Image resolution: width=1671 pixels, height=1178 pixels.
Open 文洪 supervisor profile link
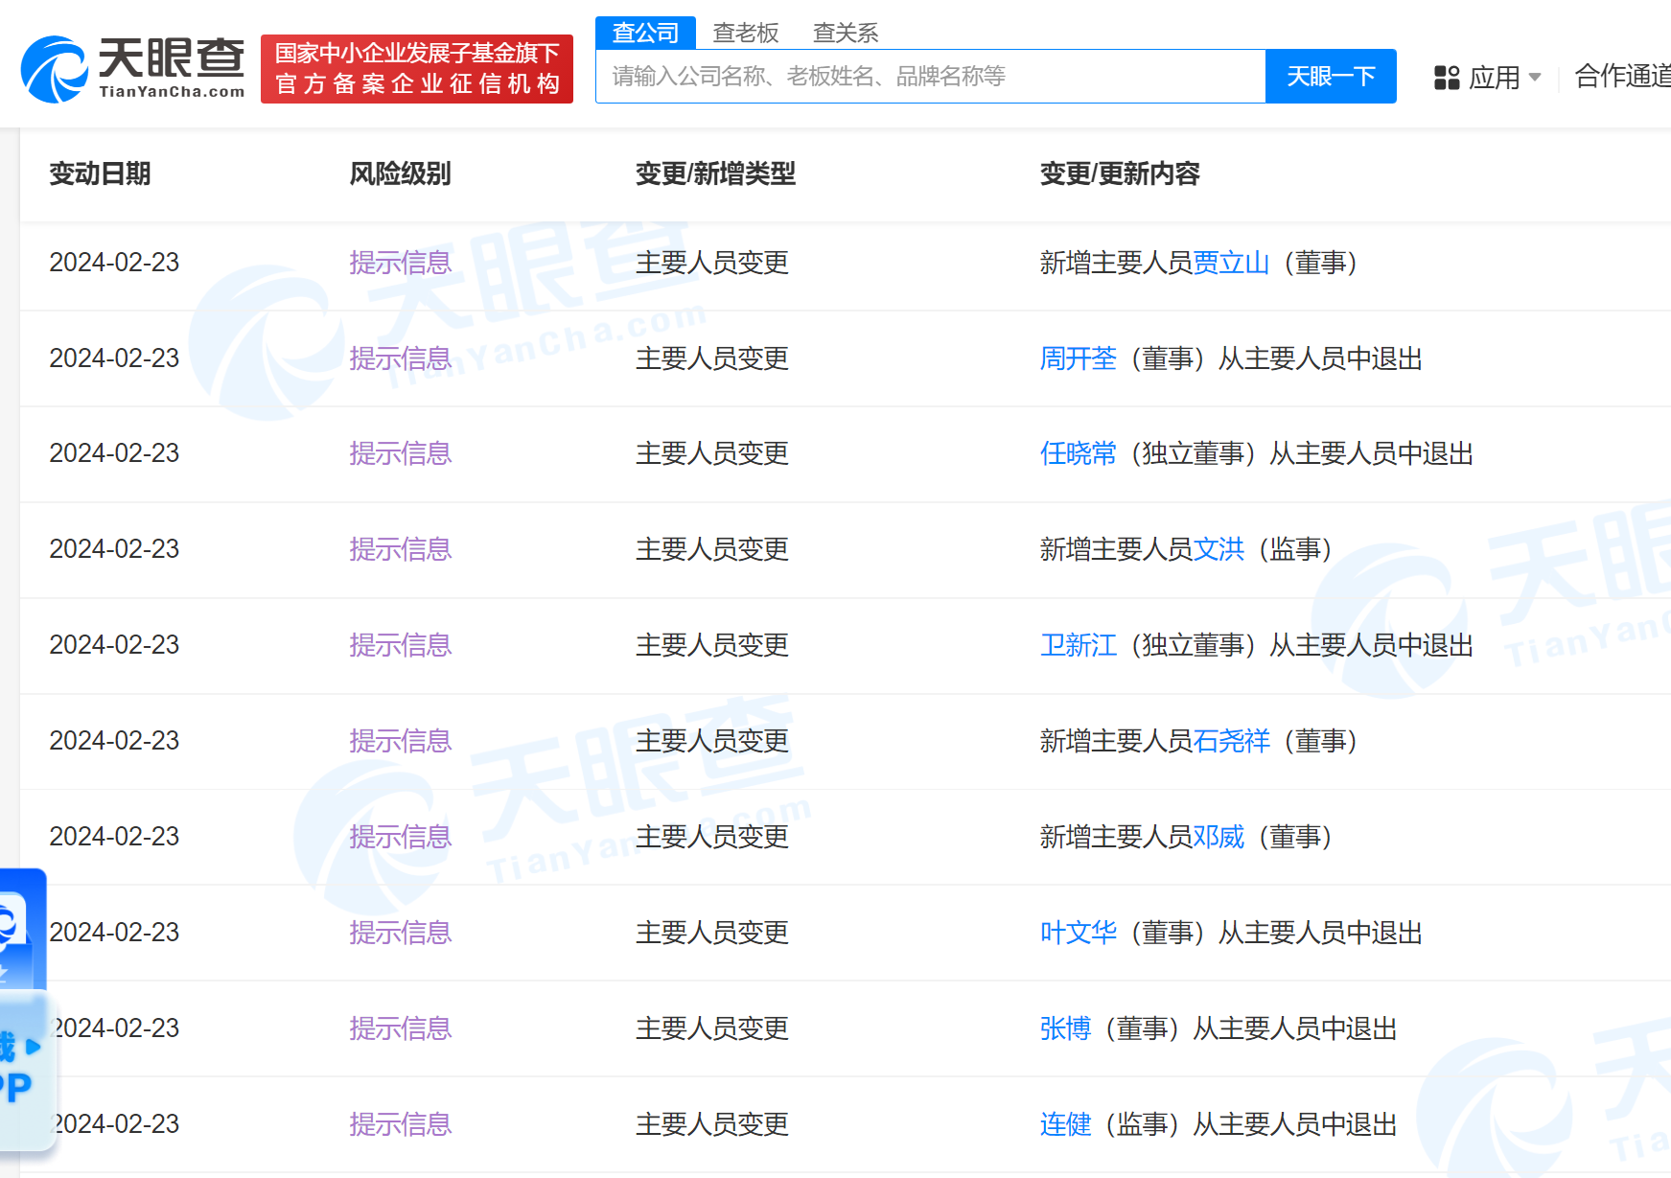click(1218, 549)
